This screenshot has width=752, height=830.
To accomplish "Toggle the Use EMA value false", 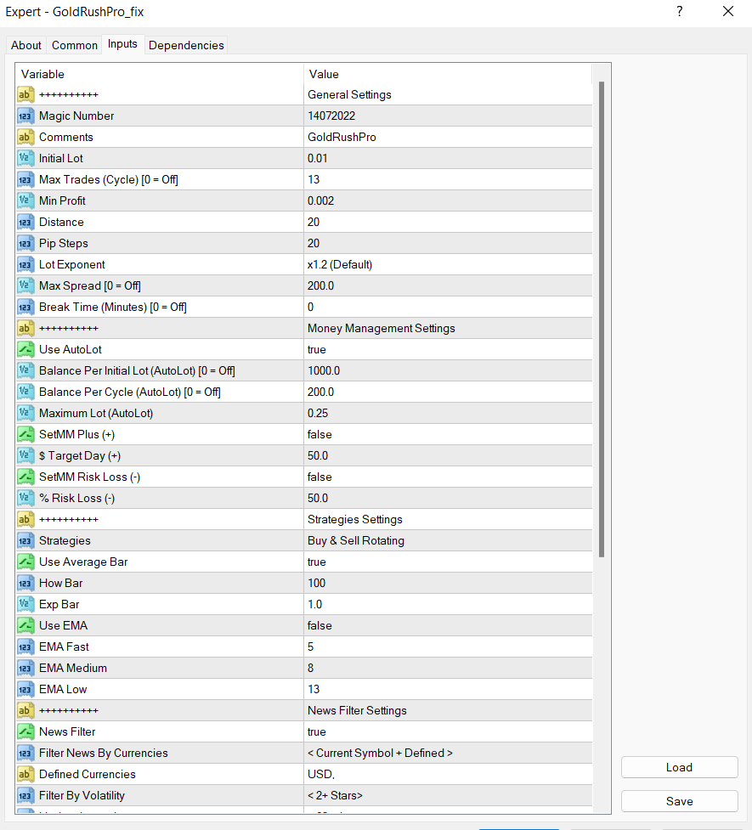I will (448, 625).
